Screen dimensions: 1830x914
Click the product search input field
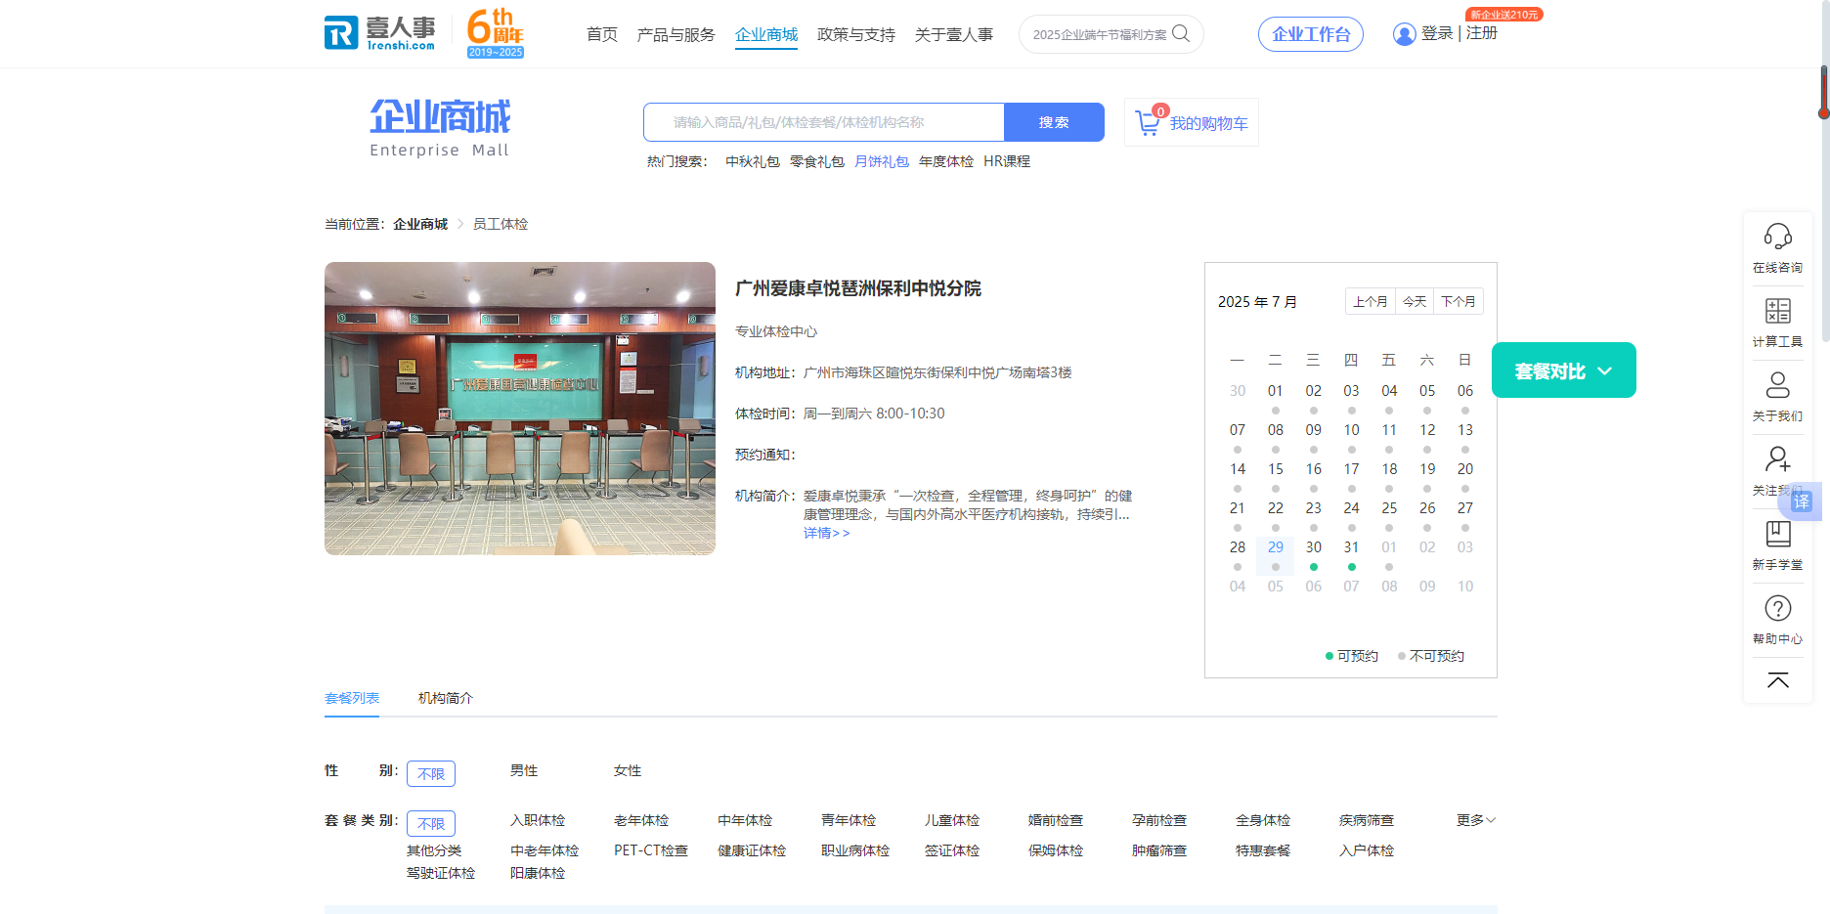[823, 122]
